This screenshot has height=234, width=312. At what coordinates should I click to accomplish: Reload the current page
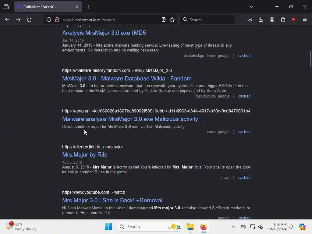[x=29, y=20]
